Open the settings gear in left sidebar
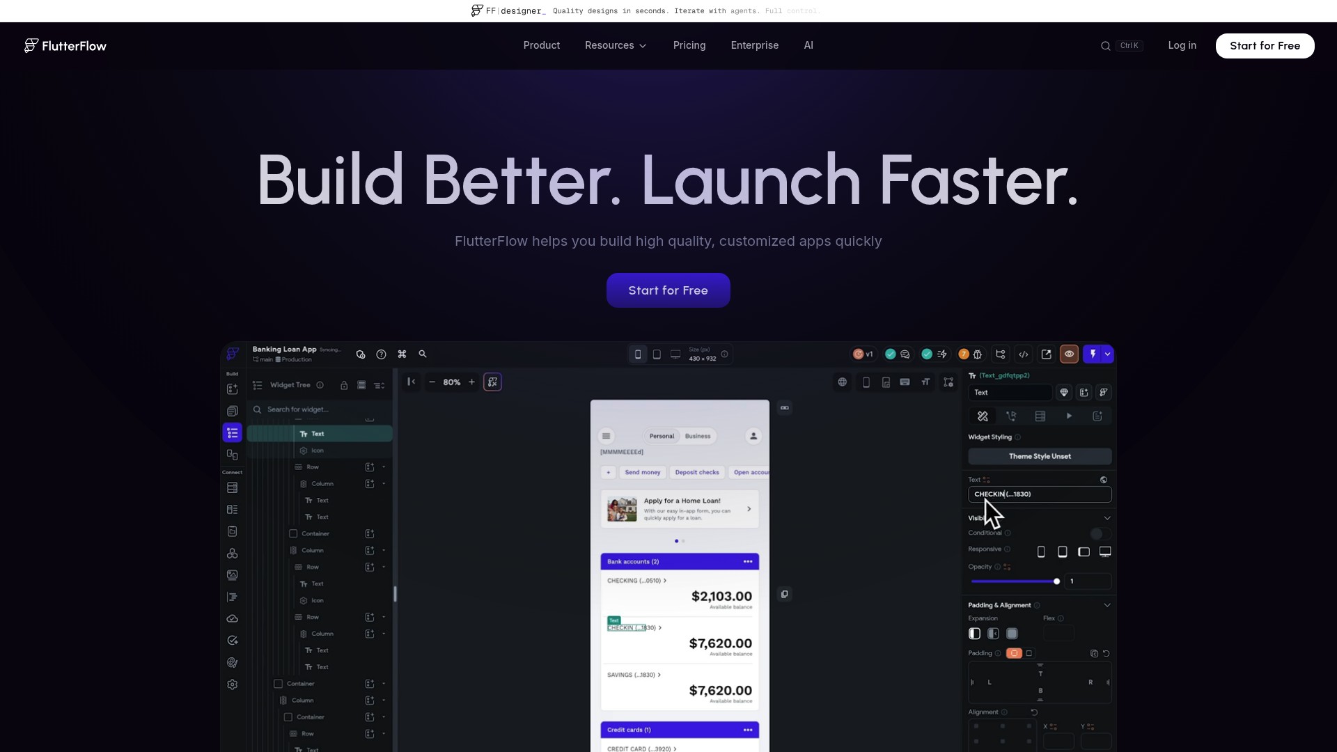1337x752 pixels. 233,684
